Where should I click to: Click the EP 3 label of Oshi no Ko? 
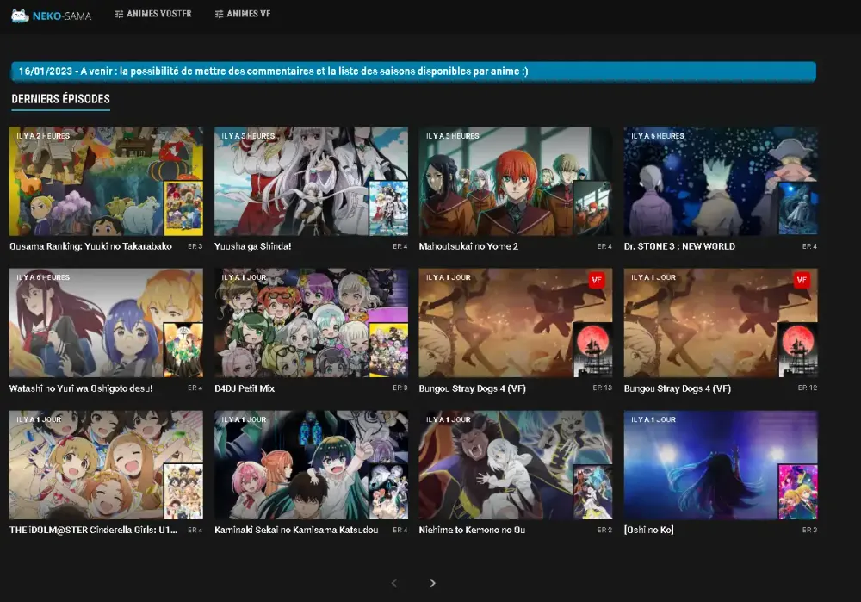click(x=809, y=530)
